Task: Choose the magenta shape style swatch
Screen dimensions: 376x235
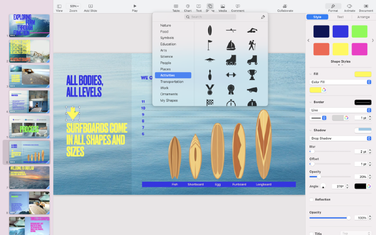Action: (359, 49)
